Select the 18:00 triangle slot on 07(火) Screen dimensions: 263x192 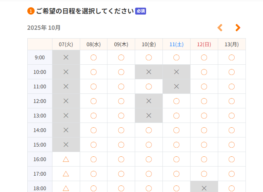(66, 188)
